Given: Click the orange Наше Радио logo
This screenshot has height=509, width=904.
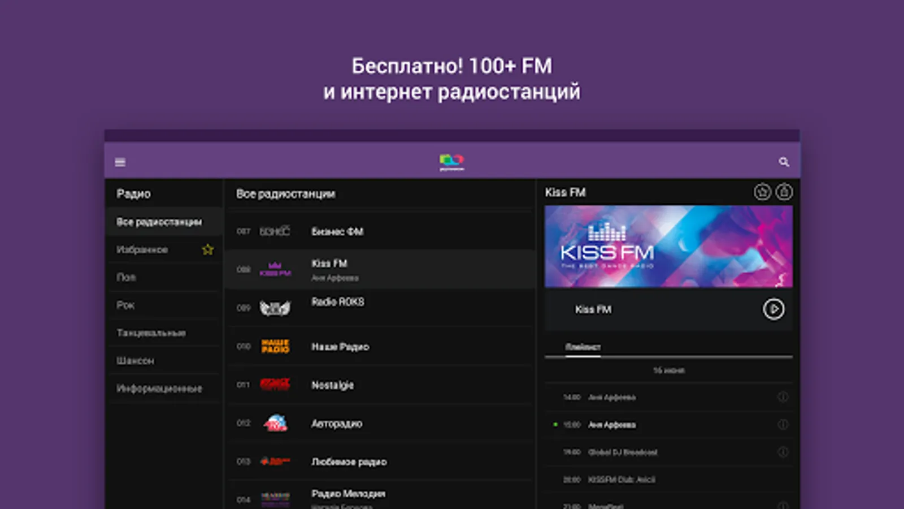Looking at the screenshot, I should pyautogui.click(x=275, y=346).
